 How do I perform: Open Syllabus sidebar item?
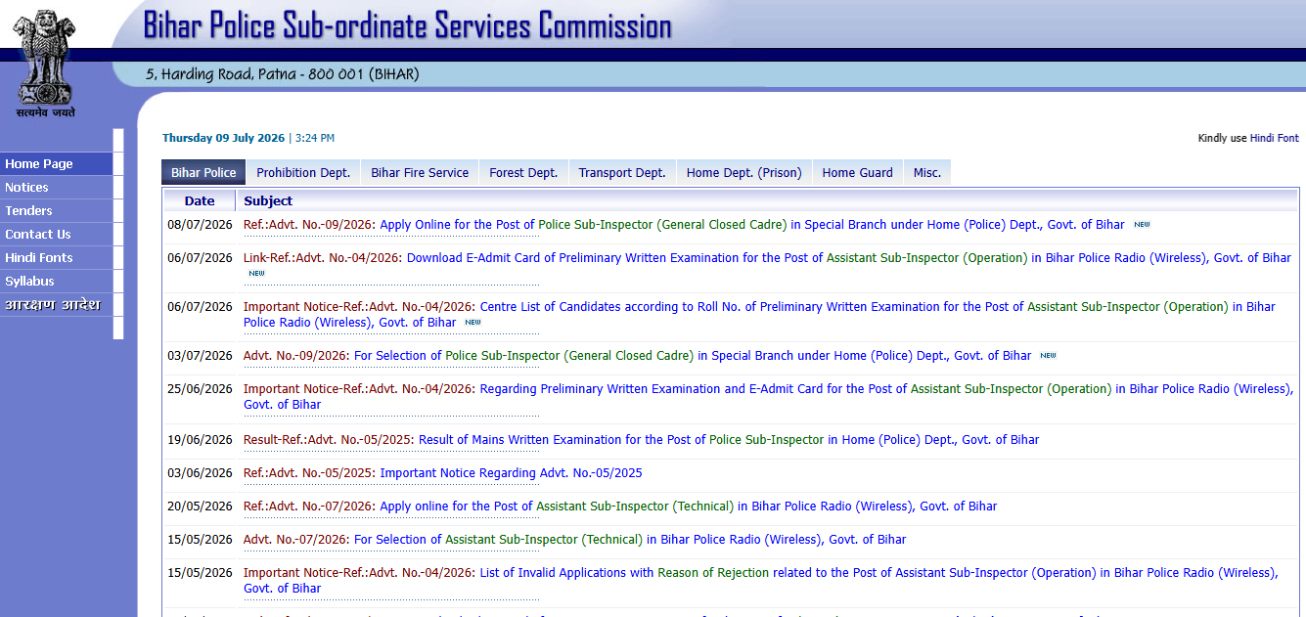[x=57, y=282]
